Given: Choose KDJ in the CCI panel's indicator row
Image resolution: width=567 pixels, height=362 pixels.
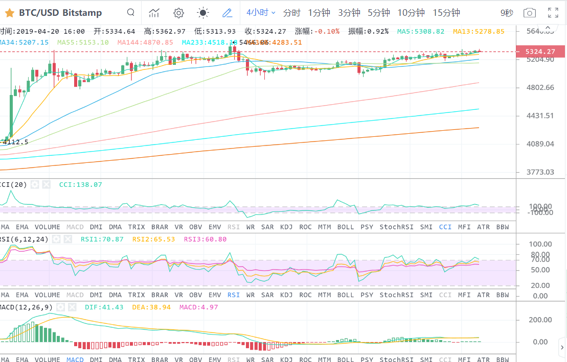Looking at the screenshot, I should (x=286, y=227).
